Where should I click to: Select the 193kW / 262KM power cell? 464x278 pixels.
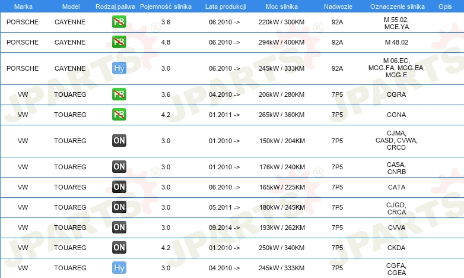pyautogui.click(x=282, y=228)
